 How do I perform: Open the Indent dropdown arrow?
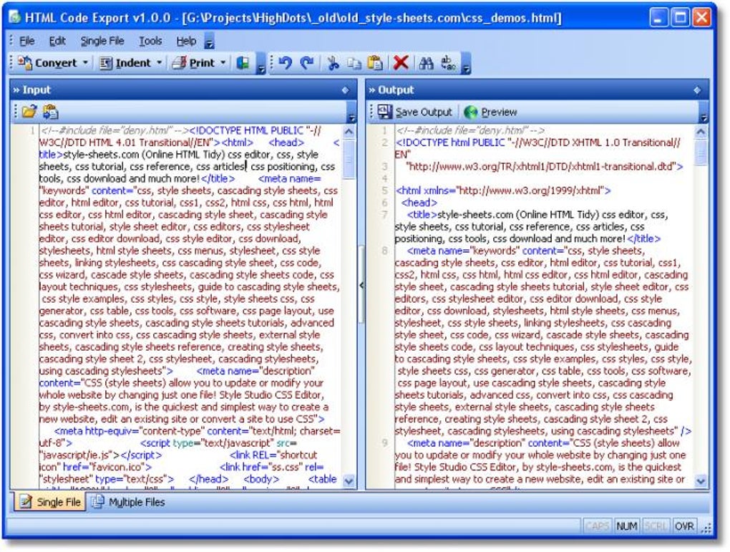[x=159, y=63]
